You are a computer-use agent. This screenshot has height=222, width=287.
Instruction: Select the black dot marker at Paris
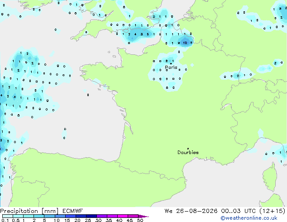(x=171, y=63)
